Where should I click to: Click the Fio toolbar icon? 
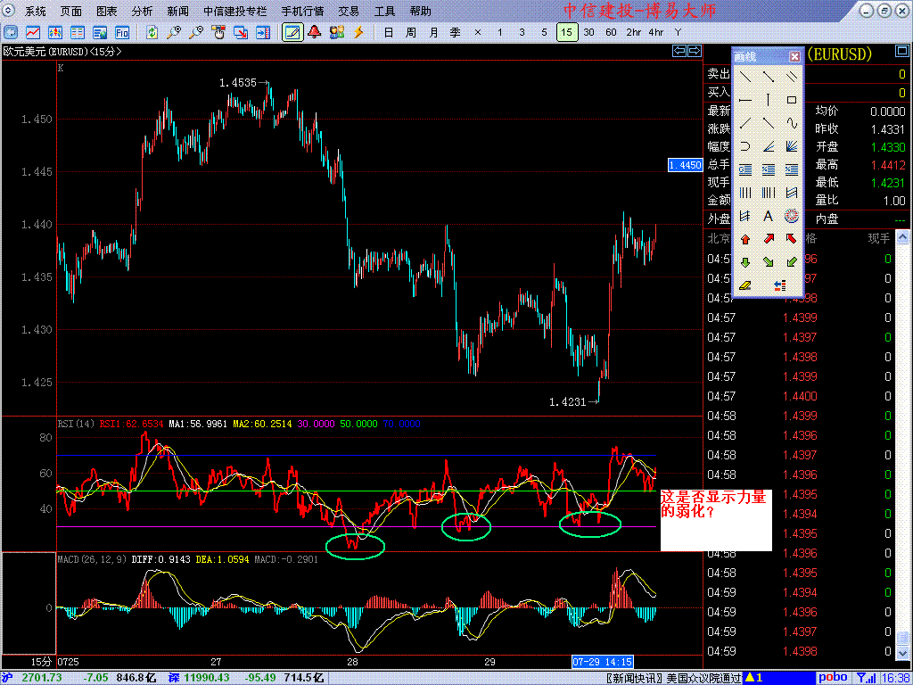tap(121, 32)
